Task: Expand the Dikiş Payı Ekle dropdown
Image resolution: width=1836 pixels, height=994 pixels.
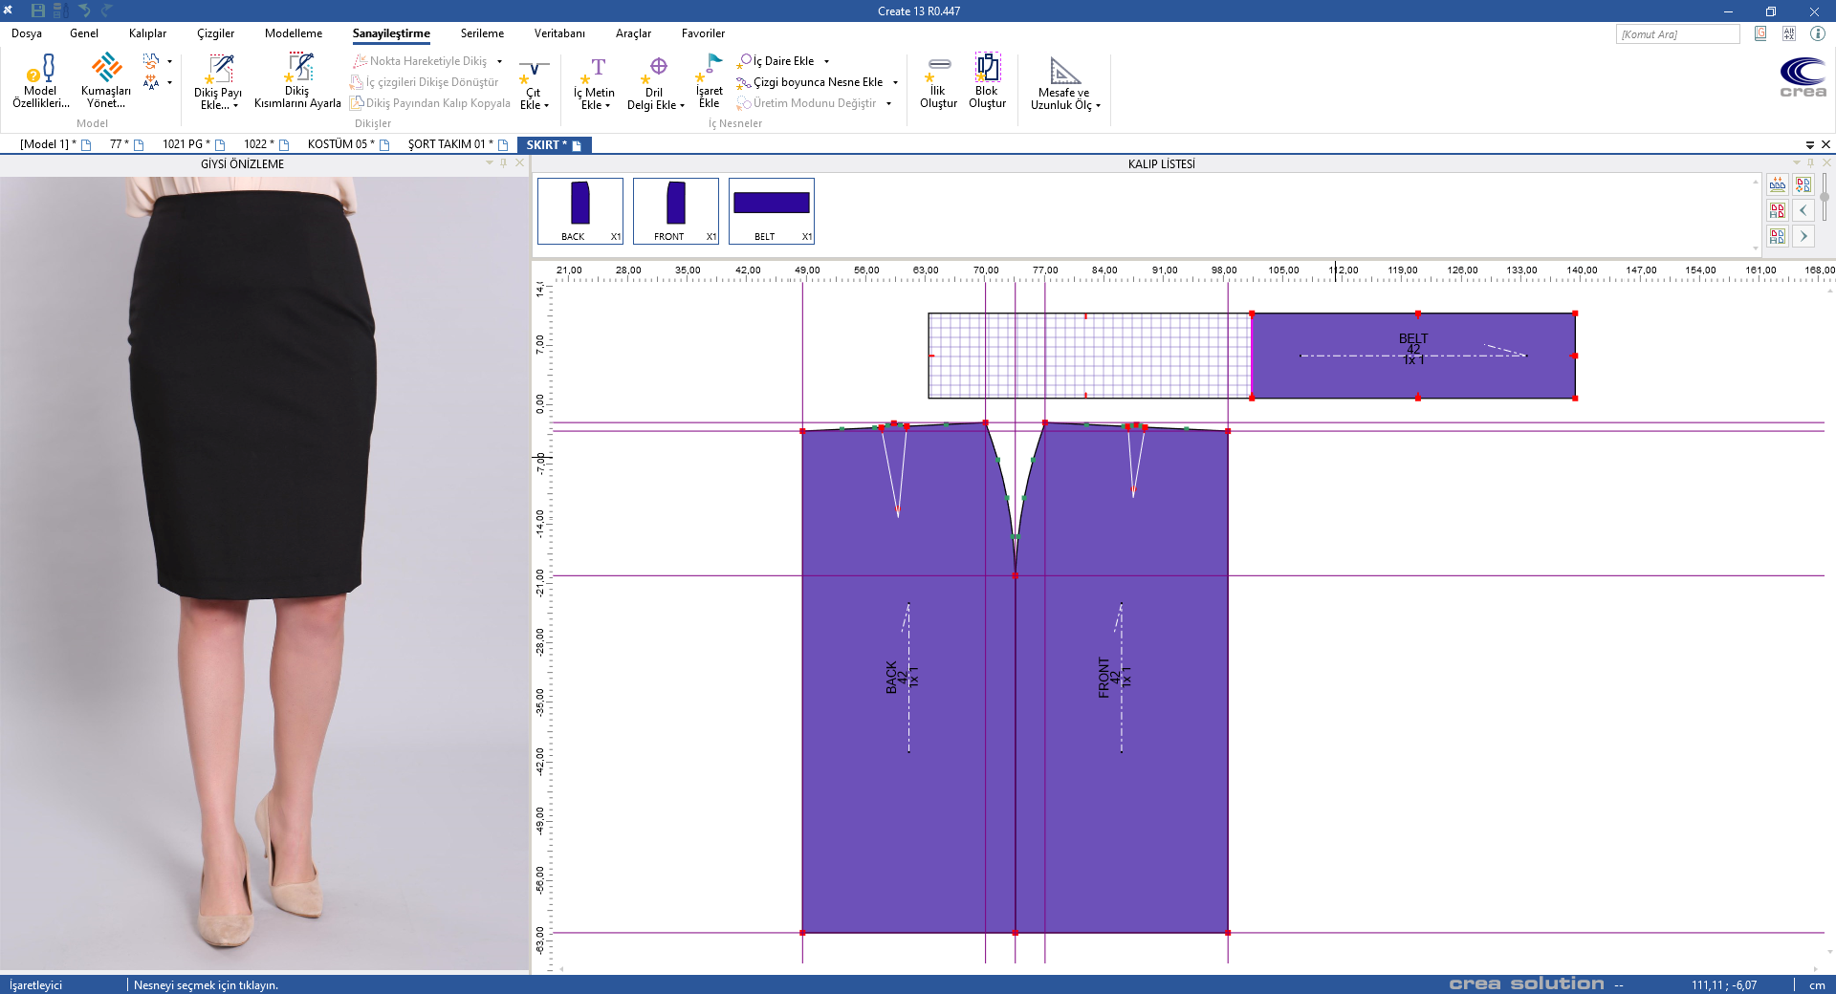Action: (x=235, y=106)
